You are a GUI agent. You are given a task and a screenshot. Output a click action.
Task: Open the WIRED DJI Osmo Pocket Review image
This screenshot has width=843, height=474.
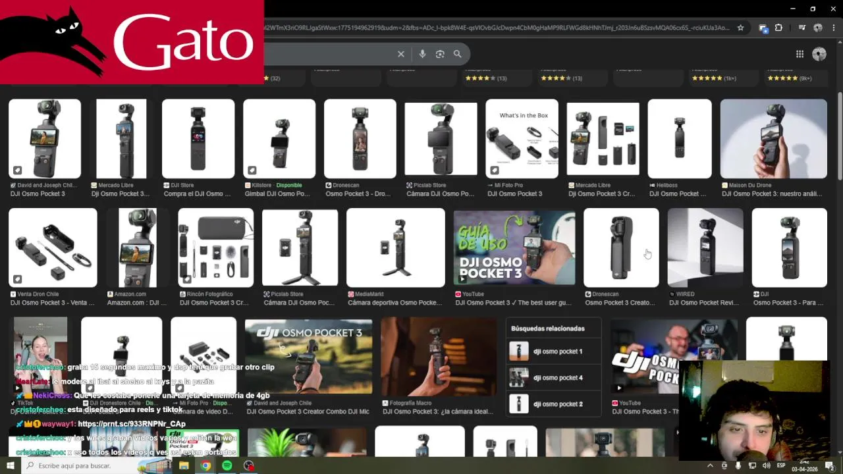pos(705,248)
